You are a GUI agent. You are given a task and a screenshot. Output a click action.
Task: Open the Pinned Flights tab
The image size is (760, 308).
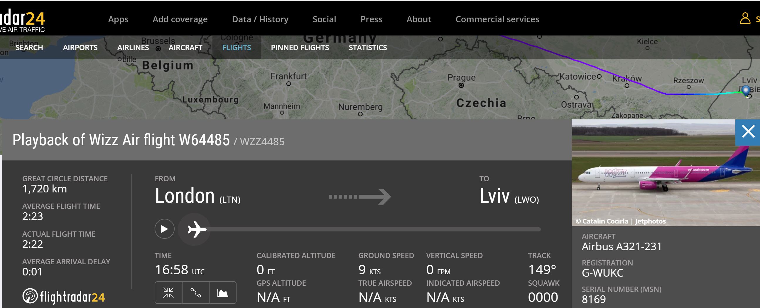click(x=300, y=48)
